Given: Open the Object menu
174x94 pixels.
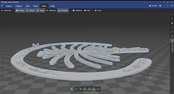Looking at the screenshot, I should 19,6.
